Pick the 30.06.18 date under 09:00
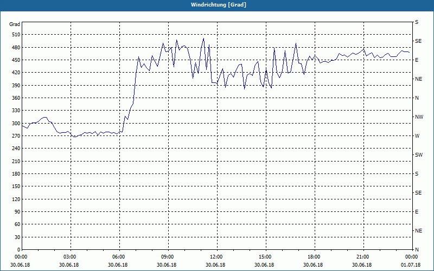The image size is (434, 271). coord(167,265)
